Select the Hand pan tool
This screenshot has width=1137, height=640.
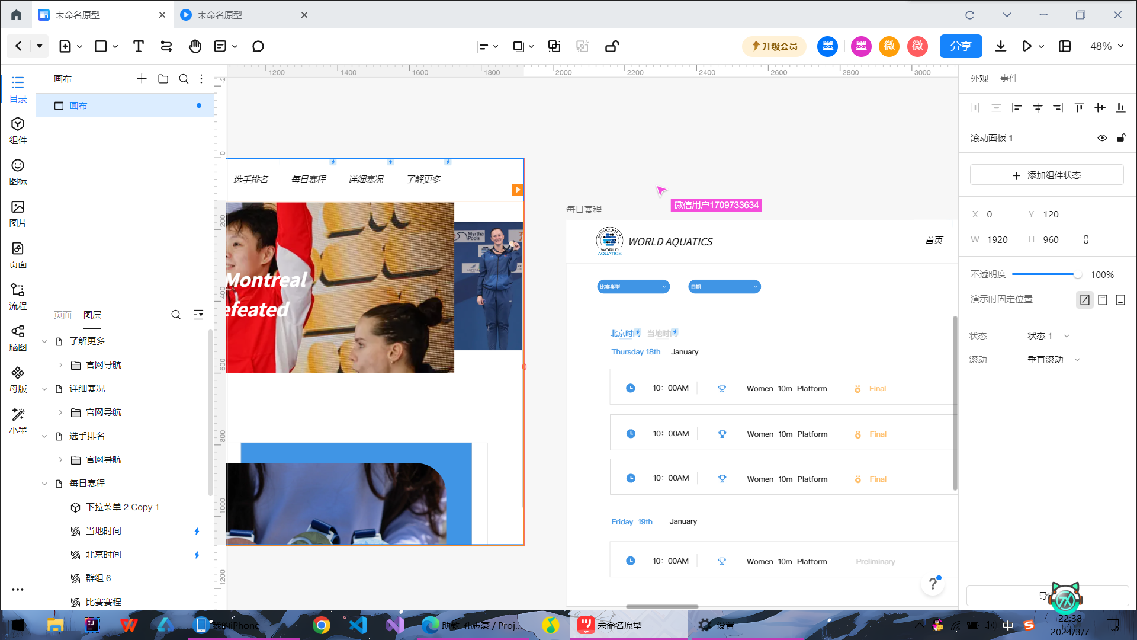pyautogui.click(x=195, y=46)
